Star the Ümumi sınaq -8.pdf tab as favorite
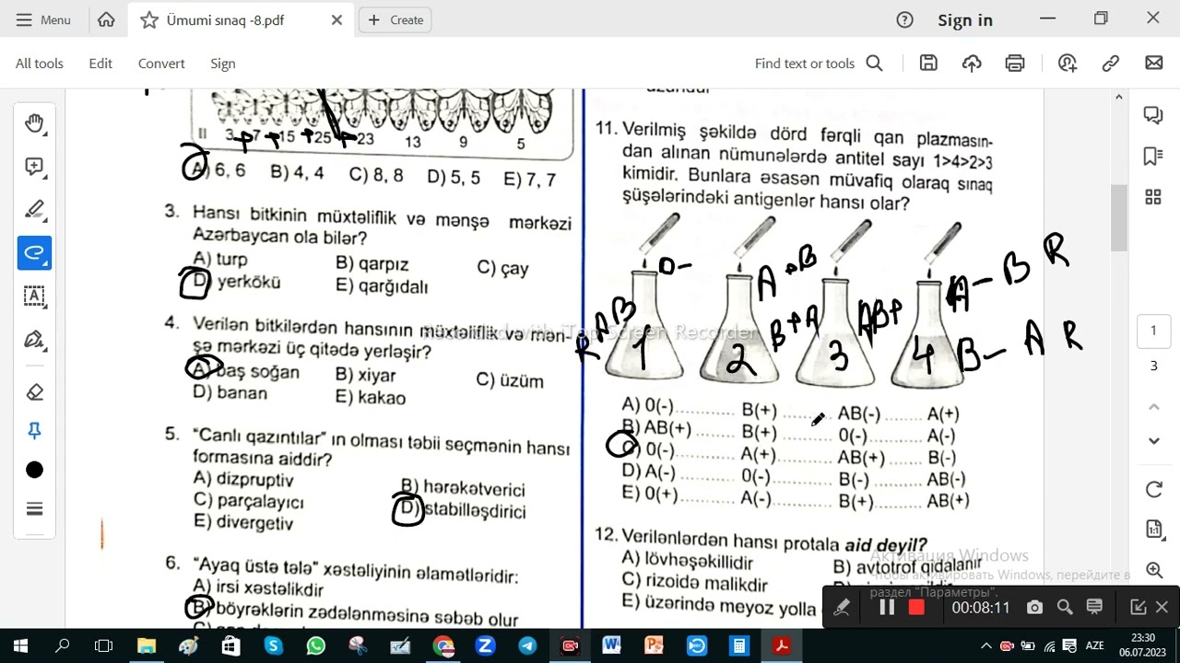Image resolution: width=1180 pixels, height=663 pixels. (148, 20)
